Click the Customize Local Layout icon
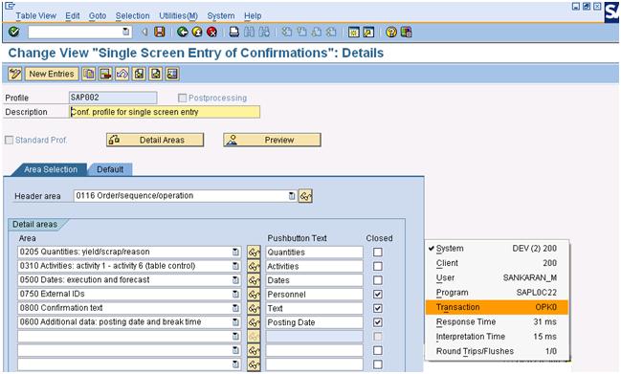The width and height of the screenshot is (621, 374). [406, 32]
